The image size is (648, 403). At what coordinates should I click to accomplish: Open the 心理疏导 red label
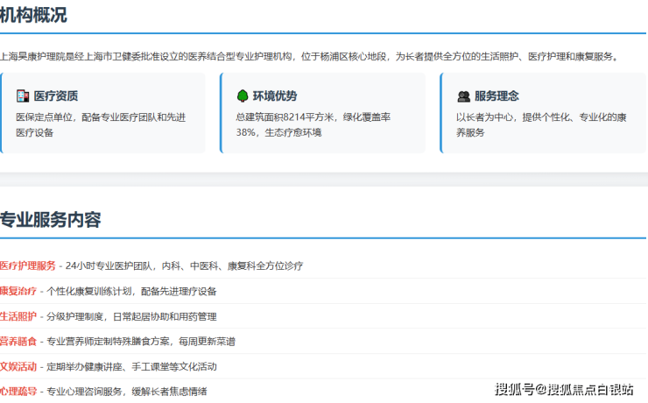click(18, 392)
